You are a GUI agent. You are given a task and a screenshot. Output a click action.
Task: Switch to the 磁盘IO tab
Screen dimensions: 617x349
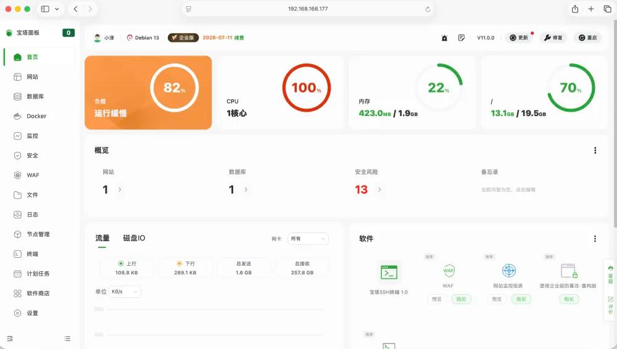point(134,238)
